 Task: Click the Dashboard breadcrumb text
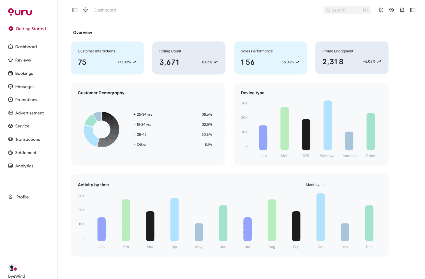point(105,10)
